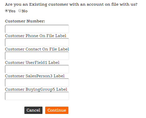Focus the Customer BuyingGroup5 input box
This screenshot has height=118, width=146.
coord(37,96)
